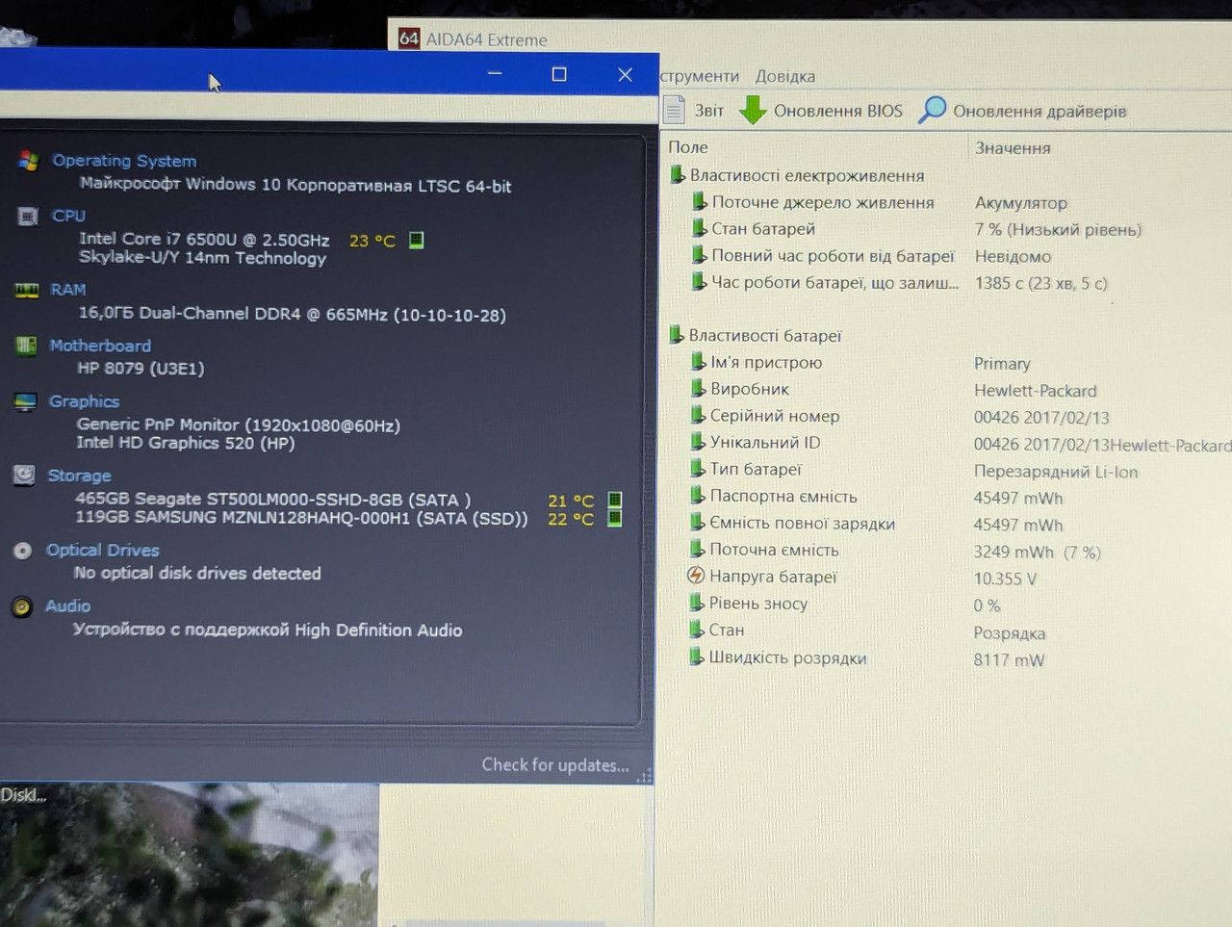Click the CPU chip icon in Speccy
Image resolution: width=1232 pixels, height=927 pixels.
click(28, 216)
